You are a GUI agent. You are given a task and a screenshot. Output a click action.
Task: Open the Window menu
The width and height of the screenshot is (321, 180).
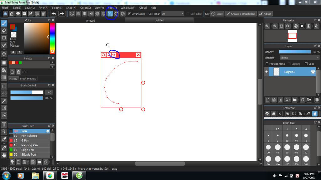point(128,8)
